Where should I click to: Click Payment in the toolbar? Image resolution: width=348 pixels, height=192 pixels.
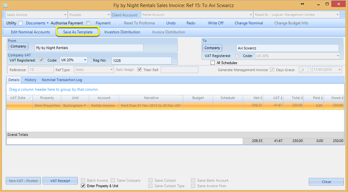click(103, 23)
